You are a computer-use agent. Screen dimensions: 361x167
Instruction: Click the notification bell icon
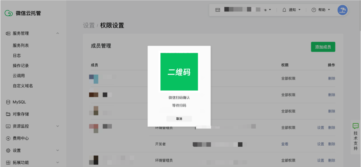point(284,10)
